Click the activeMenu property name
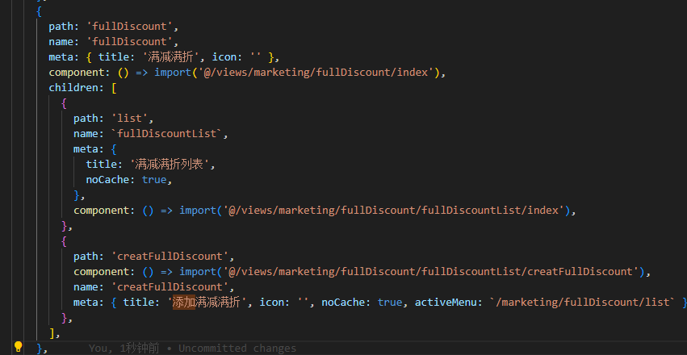The width and height of the screenshot is (687, 355). pyautogui.click(x=442, y=302)
